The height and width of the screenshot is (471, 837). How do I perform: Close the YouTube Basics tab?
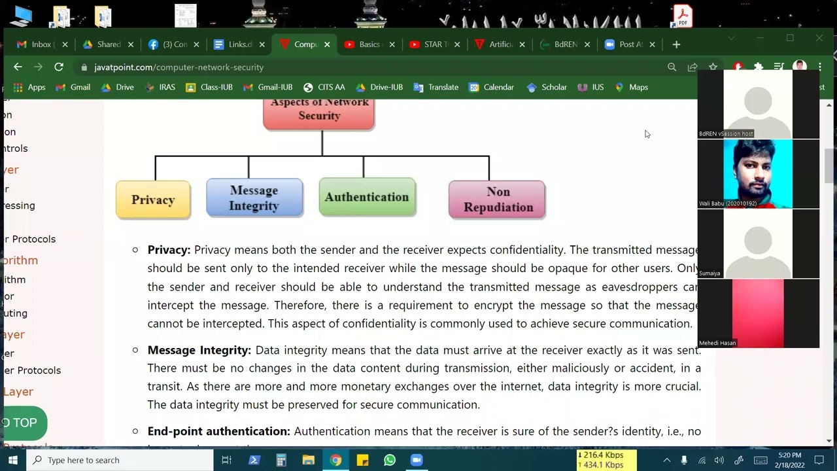click(x=392, y=44)
